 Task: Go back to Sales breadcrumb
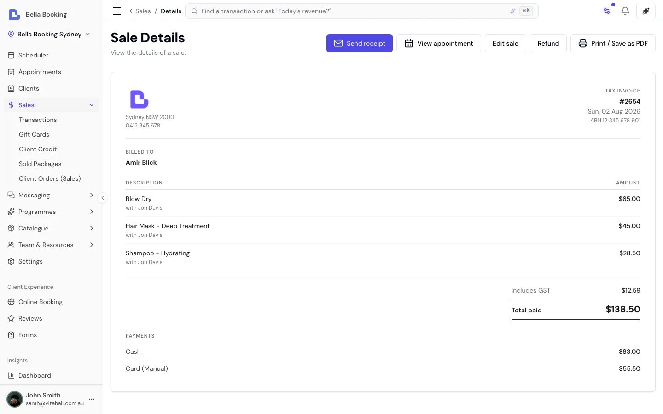coord(140,11)
